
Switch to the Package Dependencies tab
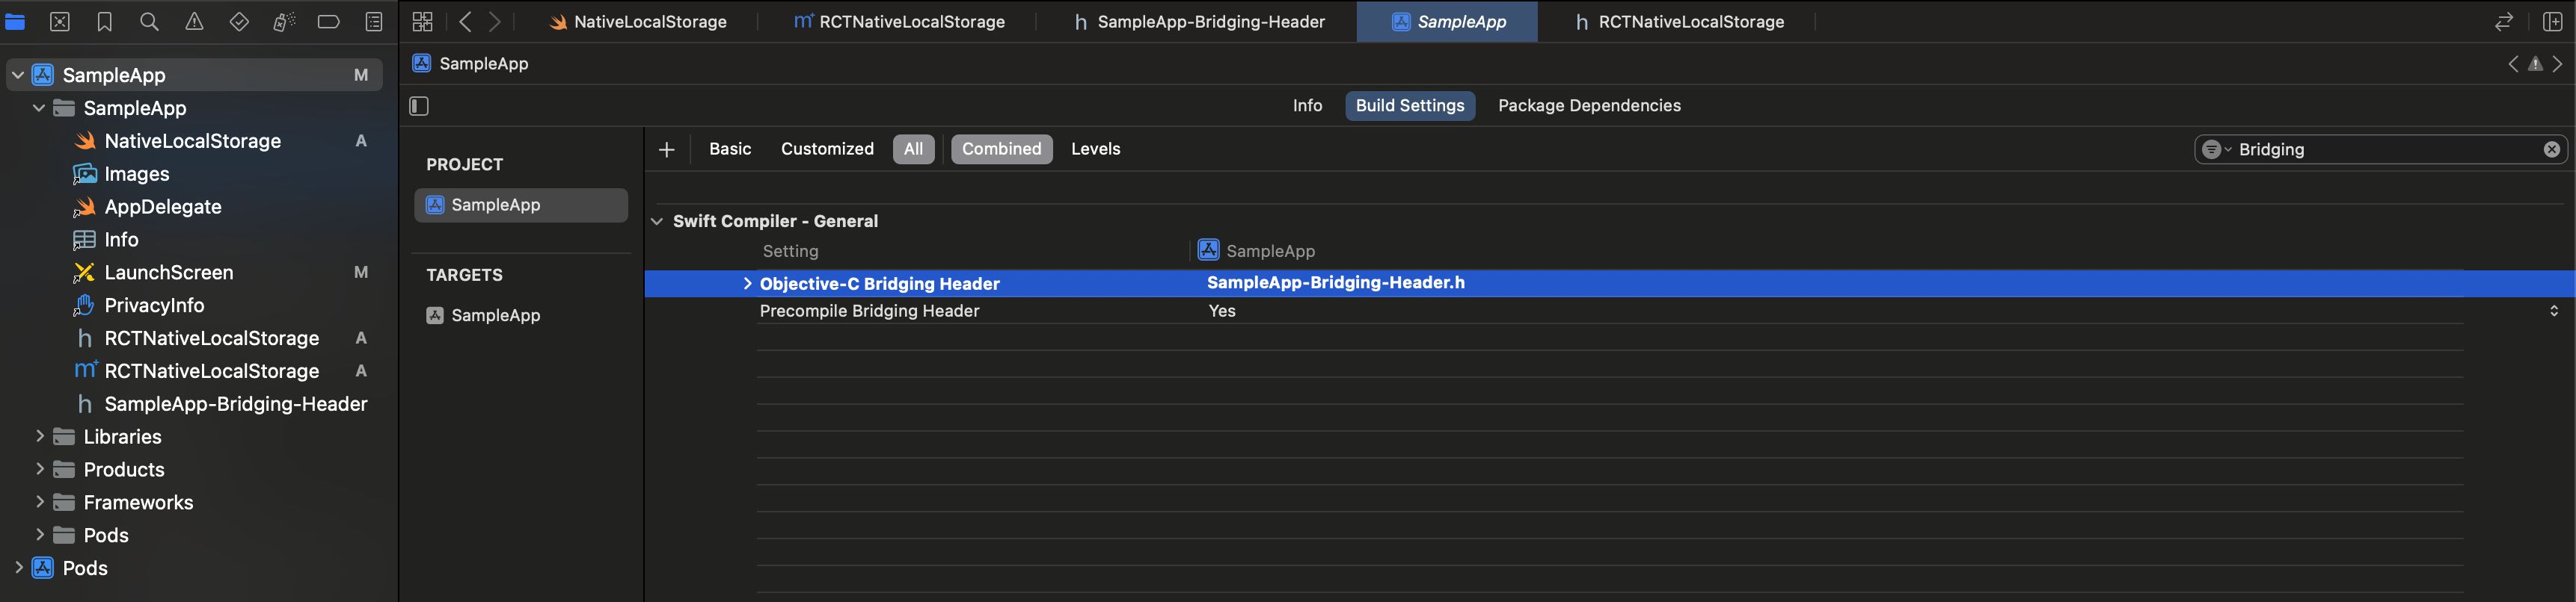coord(1588,106)
